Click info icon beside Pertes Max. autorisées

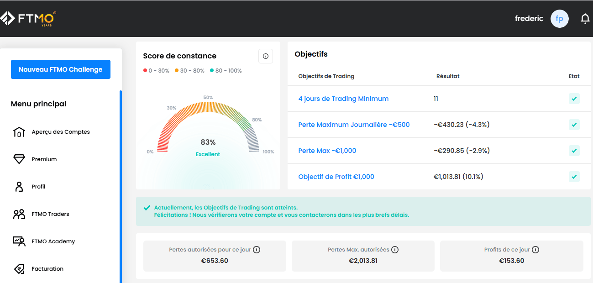click(395, 250)
